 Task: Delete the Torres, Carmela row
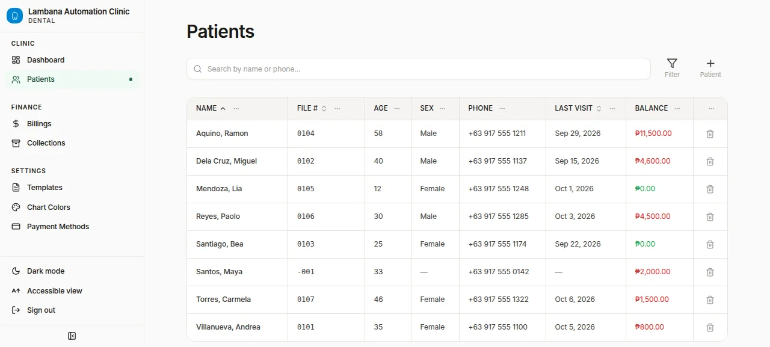(x=710, y=299)
